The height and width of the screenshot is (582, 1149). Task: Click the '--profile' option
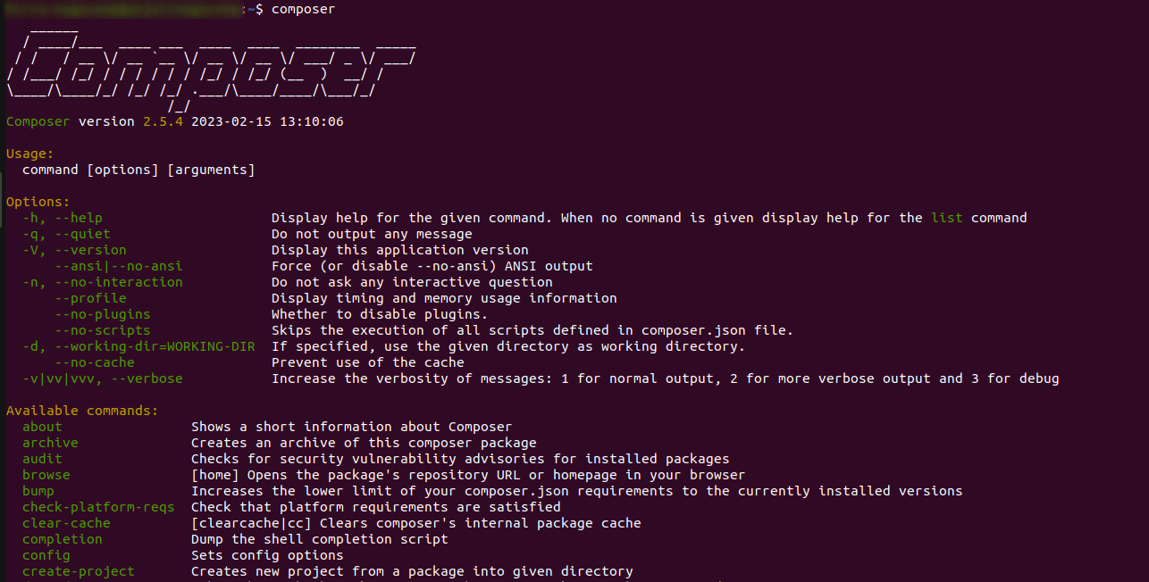90,298
